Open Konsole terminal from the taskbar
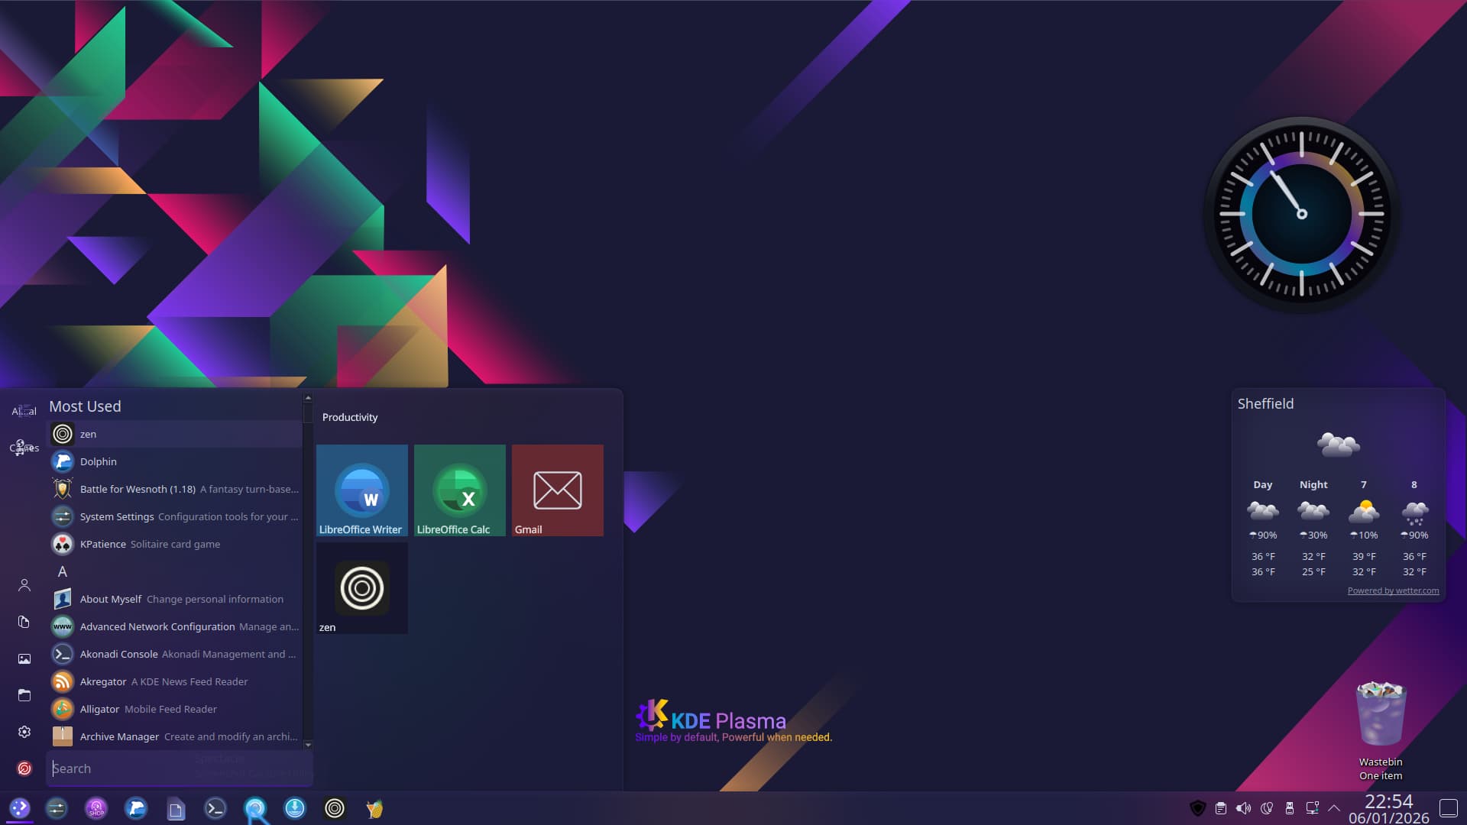The height and width of the screenshot is (825, 1467). pyautogui.click(x=215, y=808)
